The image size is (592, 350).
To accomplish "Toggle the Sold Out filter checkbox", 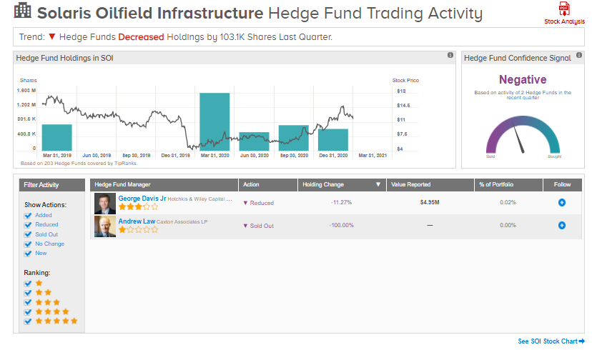I will pyautogui.click(x=28, y=234).
